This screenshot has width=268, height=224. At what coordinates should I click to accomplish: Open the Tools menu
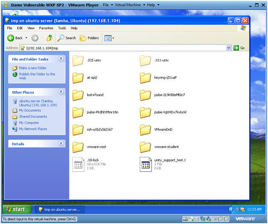click(x=62, y=28)
